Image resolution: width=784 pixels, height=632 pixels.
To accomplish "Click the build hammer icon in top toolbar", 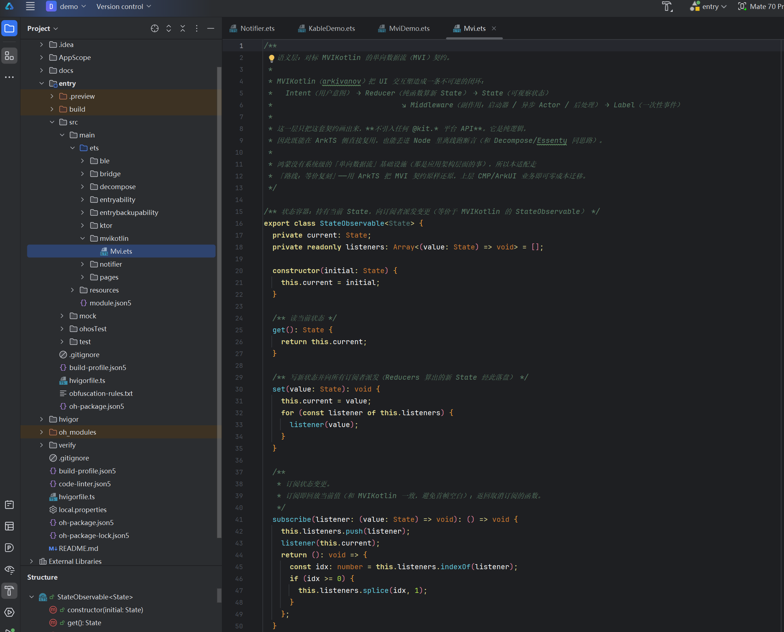I will (667, 6).
